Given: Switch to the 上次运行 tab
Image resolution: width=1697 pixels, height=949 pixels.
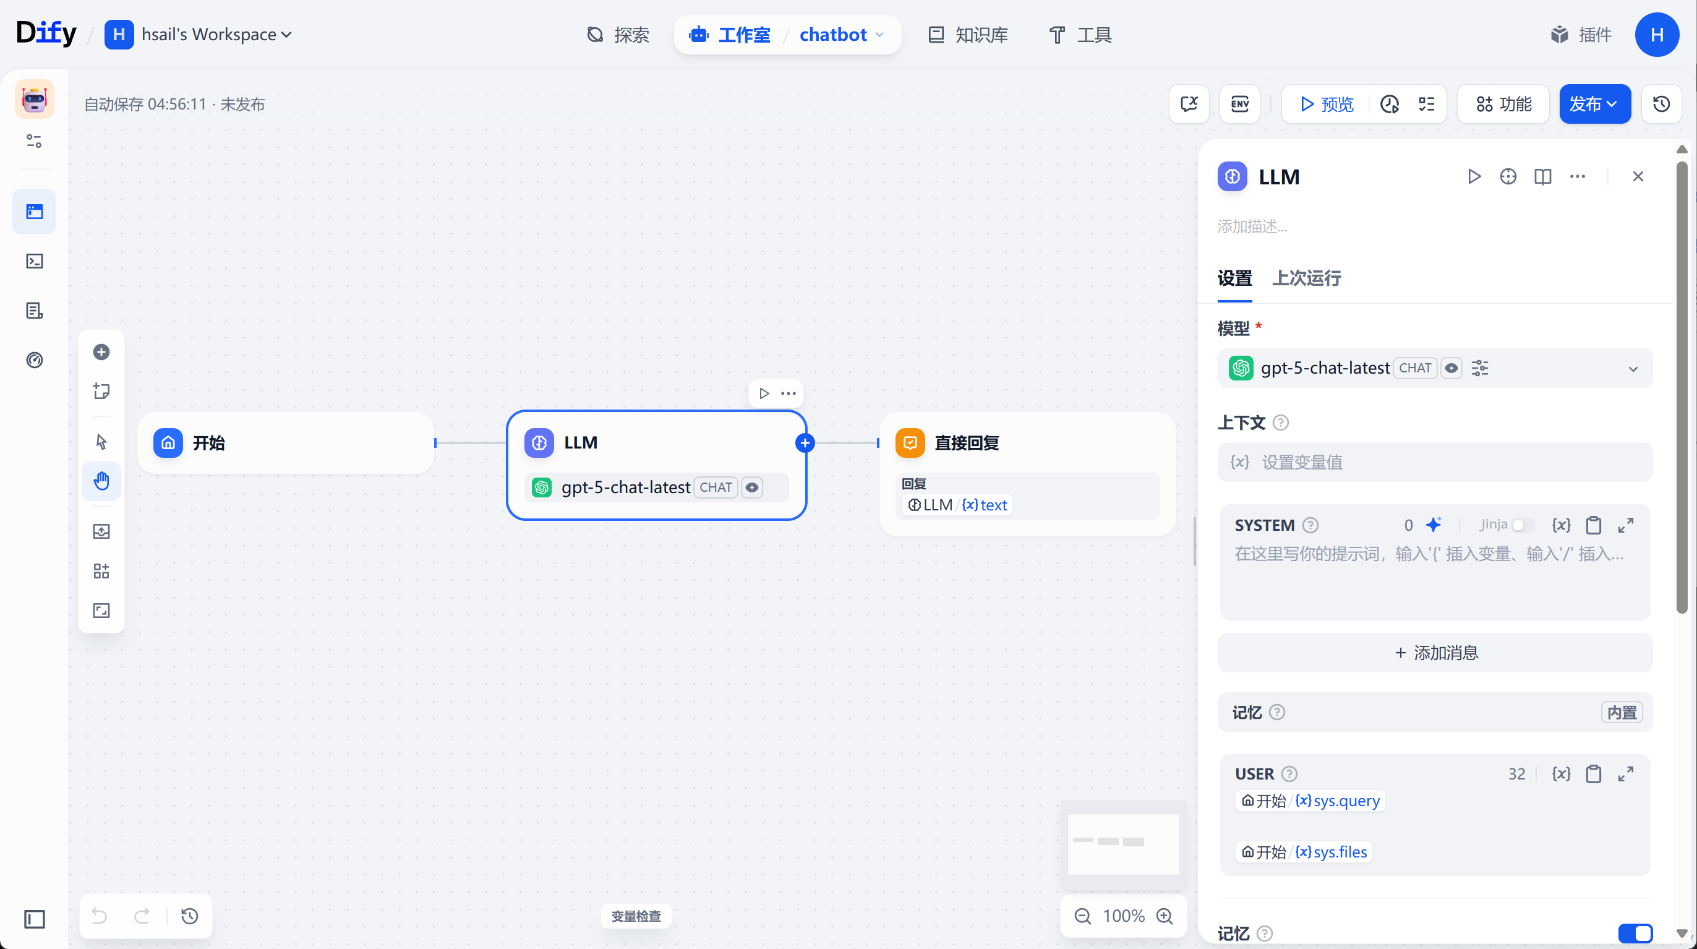Looking at the screenshot, I should click(x=1306, y=278).
